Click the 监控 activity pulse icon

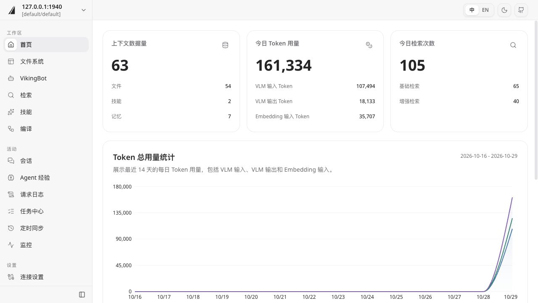(11, 245)
